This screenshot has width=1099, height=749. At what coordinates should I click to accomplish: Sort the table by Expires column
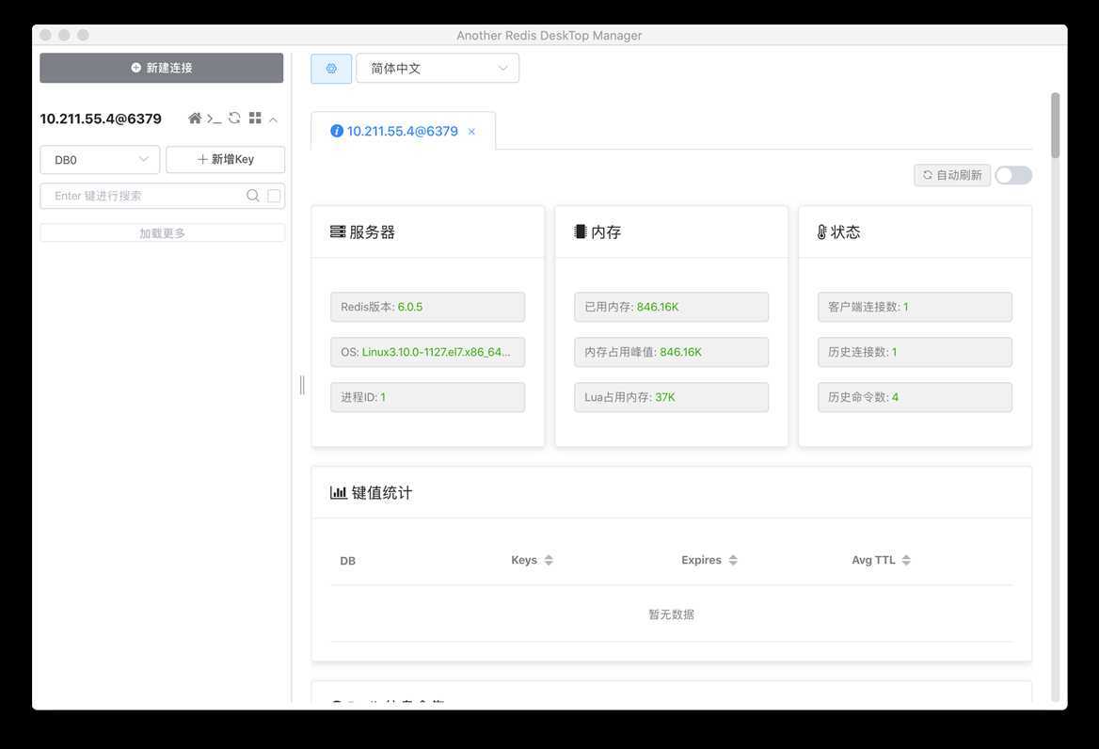(x=709, y=560)
